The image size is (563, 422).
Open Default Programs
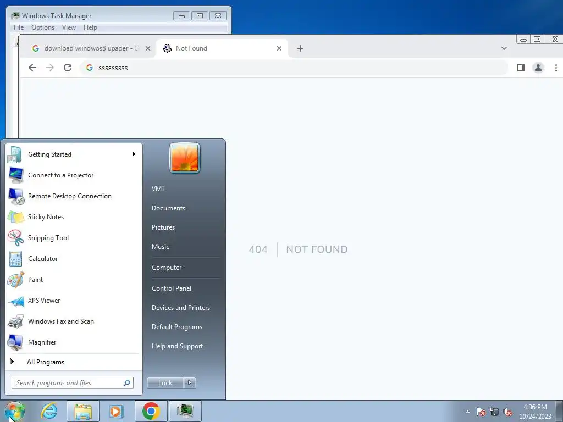click(176, 327)
